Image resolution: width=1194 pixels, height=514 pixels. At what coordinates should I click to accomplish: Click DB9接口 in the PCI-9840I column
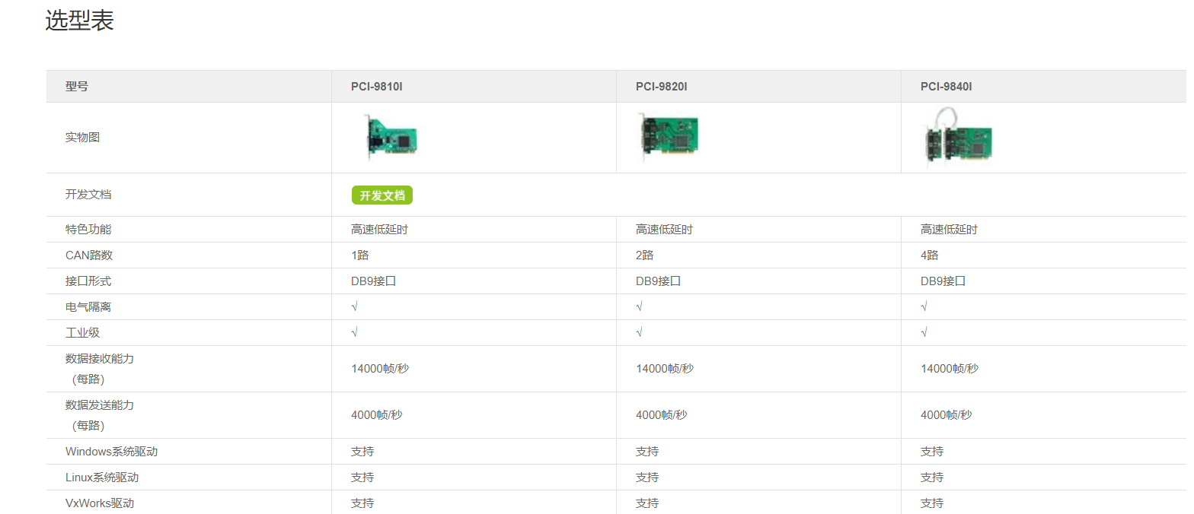943,281
